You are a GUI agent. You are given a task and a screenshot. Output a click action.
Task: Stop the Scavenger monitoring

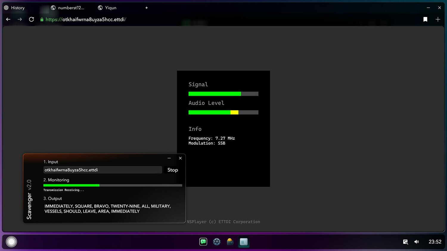click(173, 170)
